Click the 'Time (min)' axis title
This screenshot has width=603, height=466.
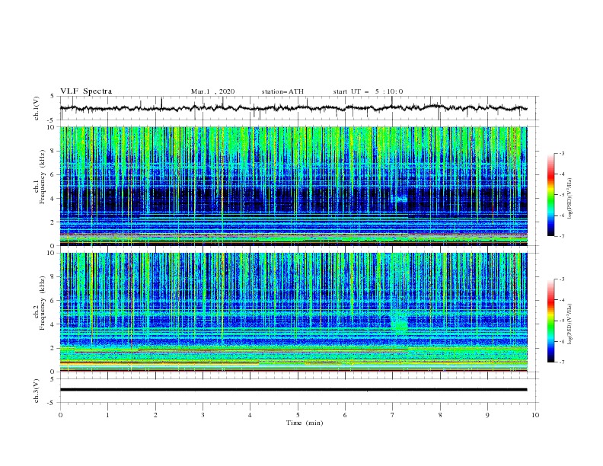[305, 423]
